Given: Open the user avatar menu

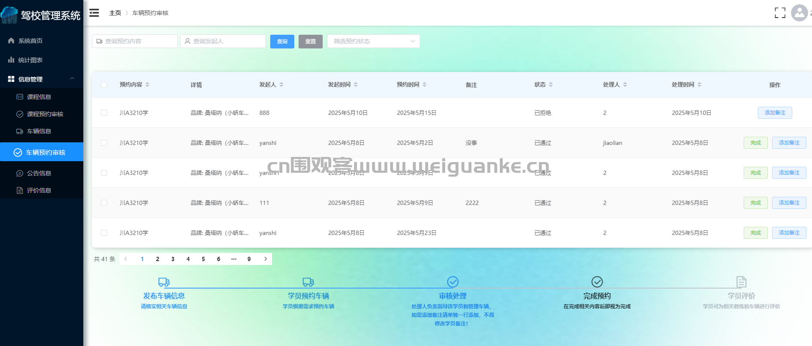Looking at the screenshot, I should click(x=799, y=13).
